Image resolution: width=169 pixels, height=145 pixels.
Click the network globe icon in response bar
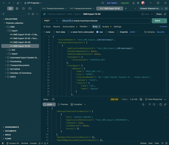(x=141, y=99)
